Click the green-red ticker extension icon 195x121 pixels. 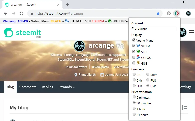[177, 13]
